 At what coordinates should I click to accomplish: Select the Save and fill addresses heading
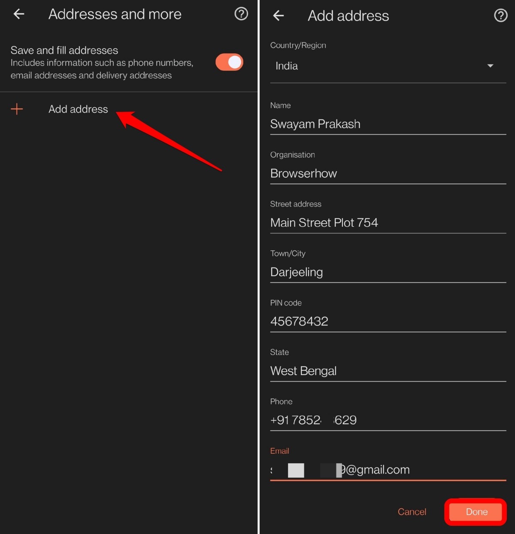pos(64,50)
